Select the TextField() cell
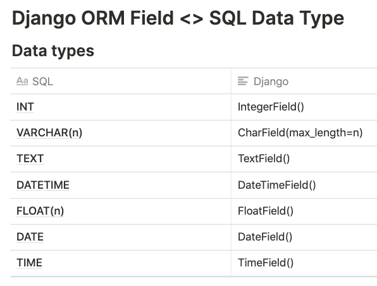The width and height of the screenshot is (377, 286). point(304,159)
